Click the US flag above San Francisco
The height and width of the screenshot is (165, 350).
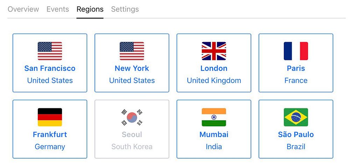[50, 51]
